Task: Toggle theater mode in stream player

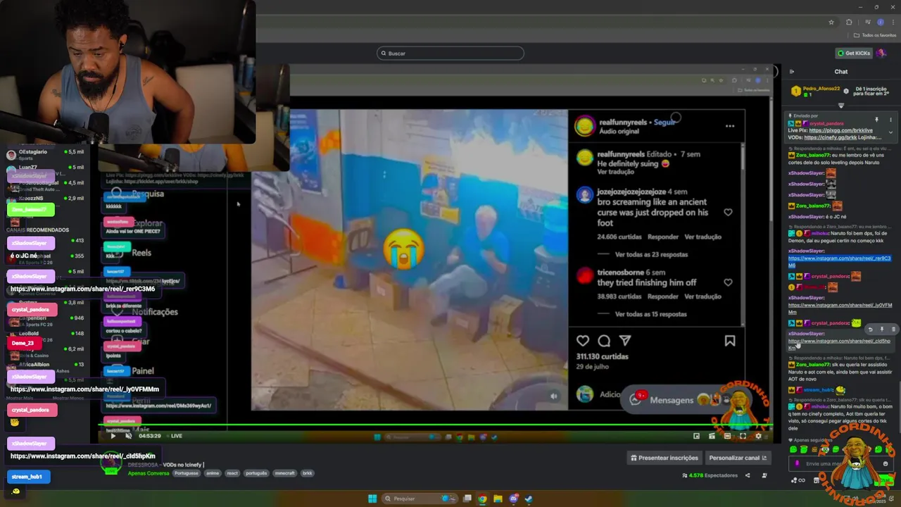Action: tap(727, 436)
